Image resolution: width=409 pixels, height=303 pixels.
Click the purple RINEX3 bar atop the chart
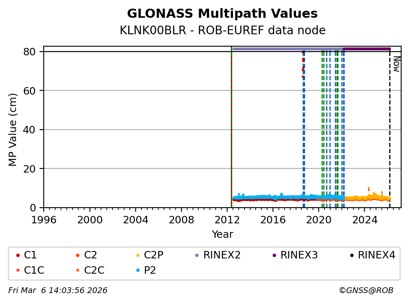(366, 49)
